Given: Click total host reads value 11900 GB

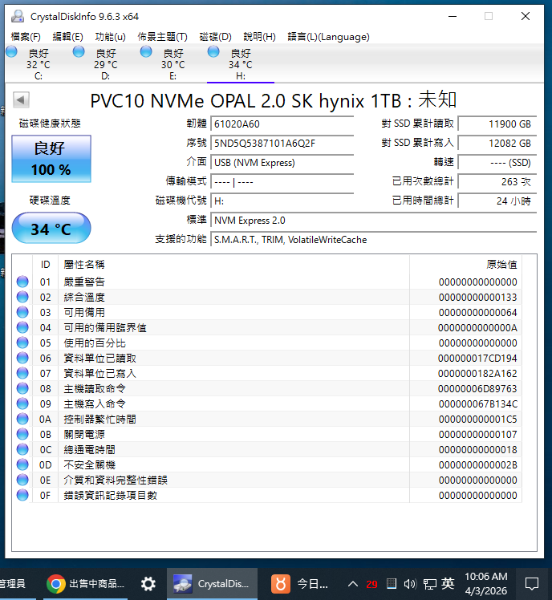Looking at the screenshot, I should coord(497,124).
